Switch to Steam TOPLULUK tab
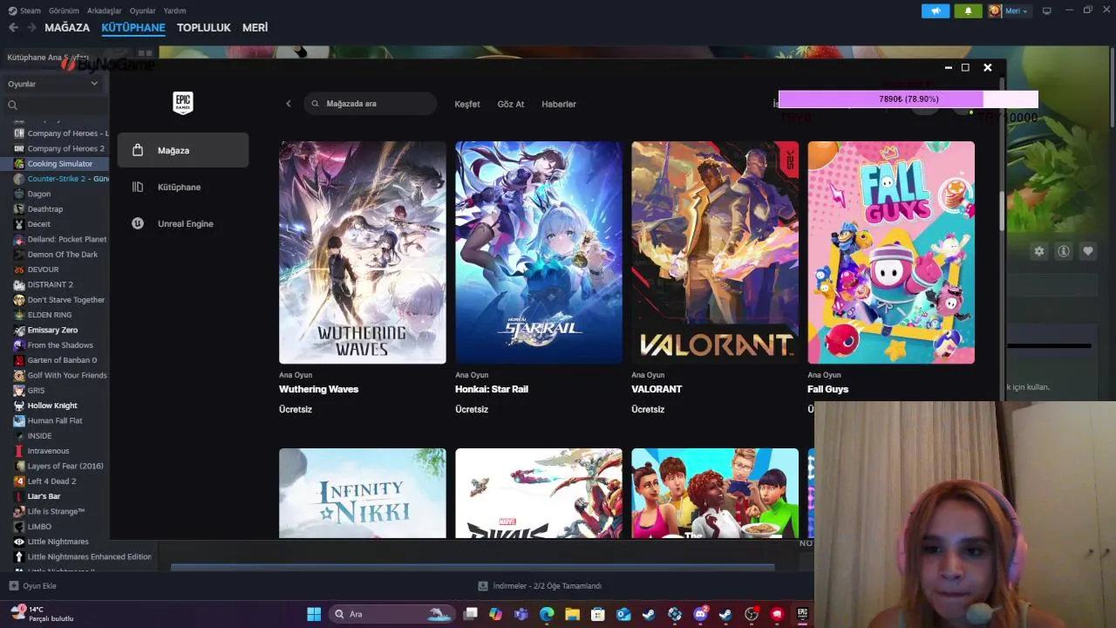The image size is (1116, 628). point(204,28)
